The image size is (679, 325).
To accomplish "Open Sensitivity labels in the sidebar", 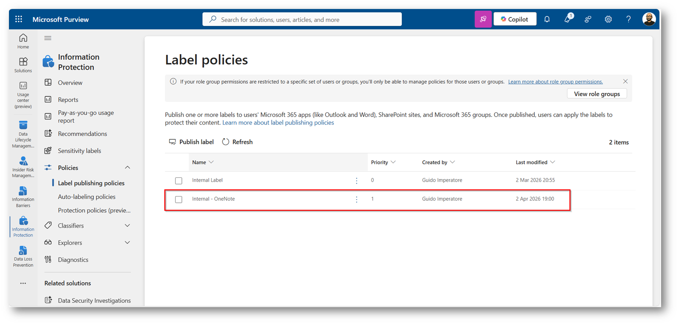I will [79, 151].
